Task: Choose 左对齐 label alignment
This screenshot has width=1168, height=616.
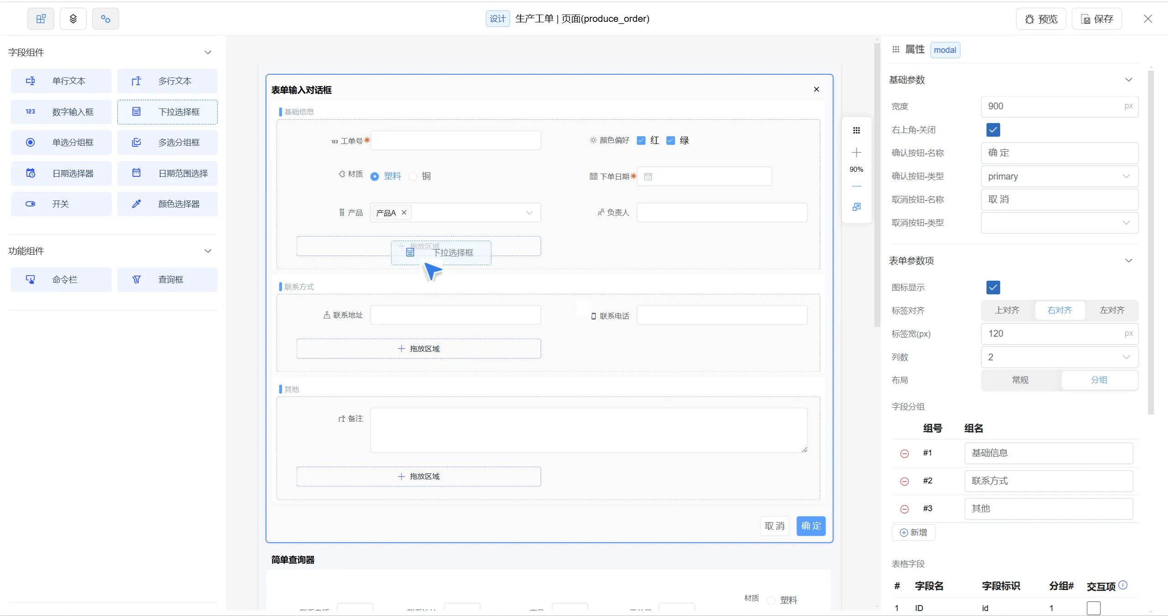Action: click(x=1112, y=310)
